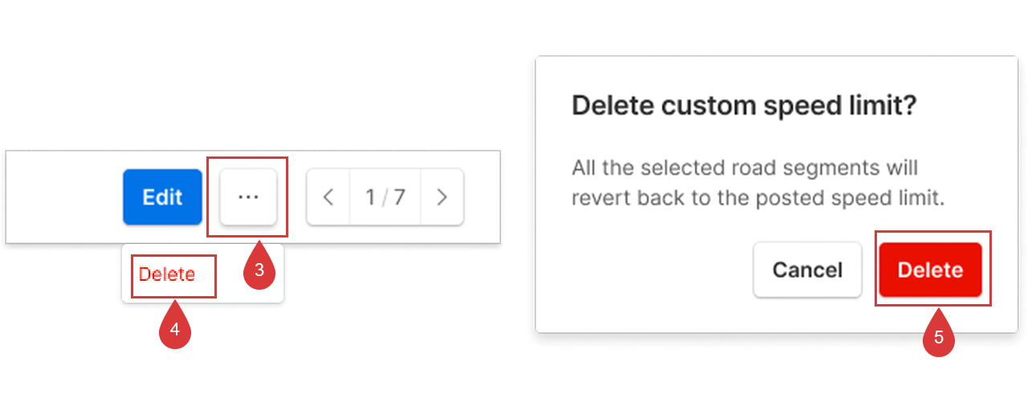Click the current page number 1 in pager

tap(370, 197)
